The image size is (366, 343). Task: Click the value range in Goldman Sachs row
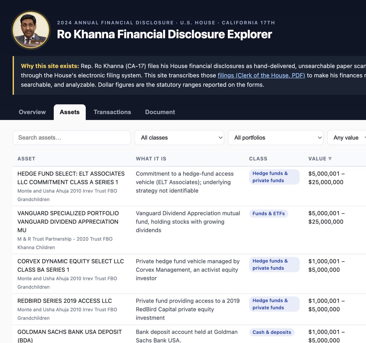(x=326, y=336)
